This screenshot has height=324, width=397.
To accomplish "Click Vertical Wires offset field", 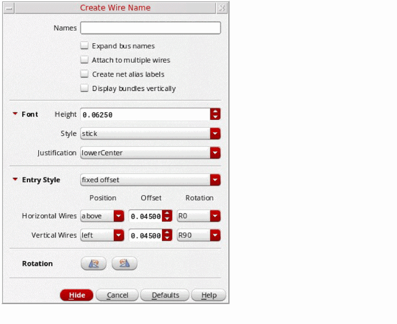I will pyautogui.click(x=146, y=235).
